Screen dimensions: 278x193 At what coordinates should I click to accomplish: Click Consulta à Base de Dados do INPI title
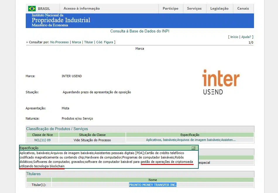pyautogui.click(x=140, y=31)
